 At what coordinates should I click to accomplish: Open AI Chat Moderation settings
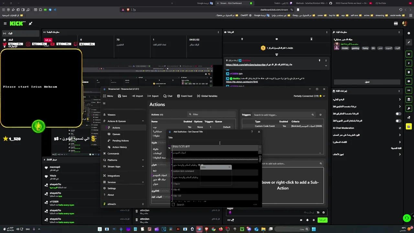[367, 128]
